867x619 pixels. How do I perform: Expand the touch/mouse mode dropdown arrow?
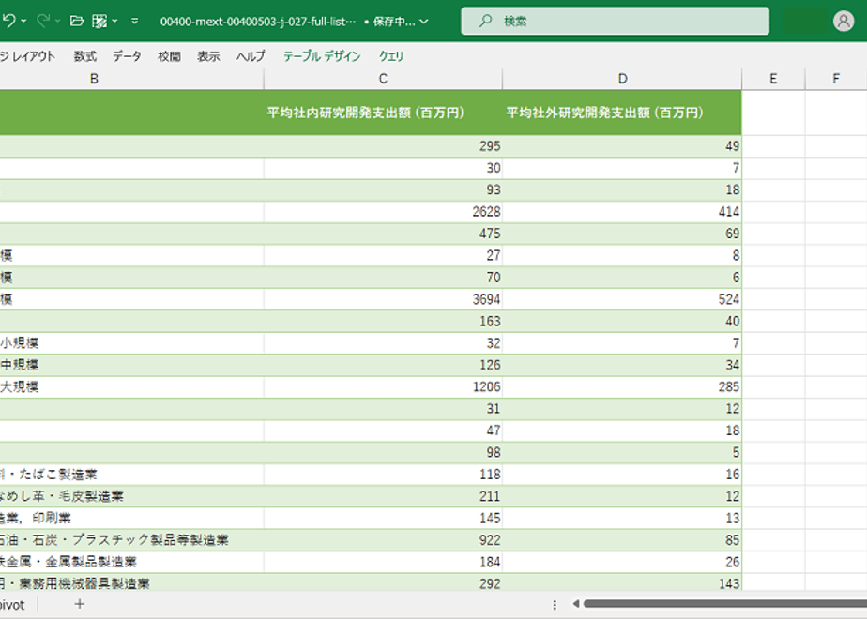pos(114,21)
